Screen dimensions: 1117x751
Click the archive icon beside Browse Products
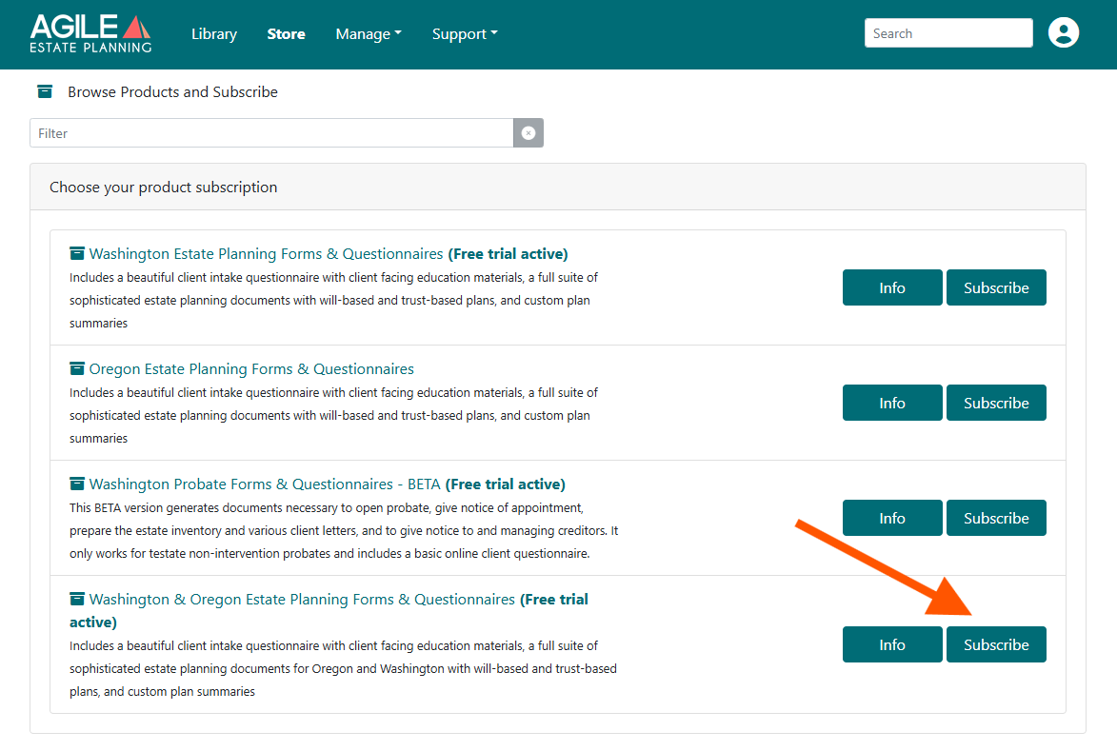(x=45, y=91)
